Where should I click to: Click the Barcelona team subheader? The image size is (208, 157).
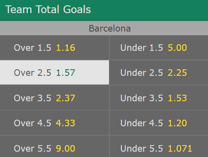pyautogui.click(x=104, y=28)
